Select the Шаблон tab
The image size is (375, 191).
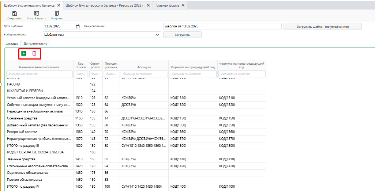[x=12, y=43]
